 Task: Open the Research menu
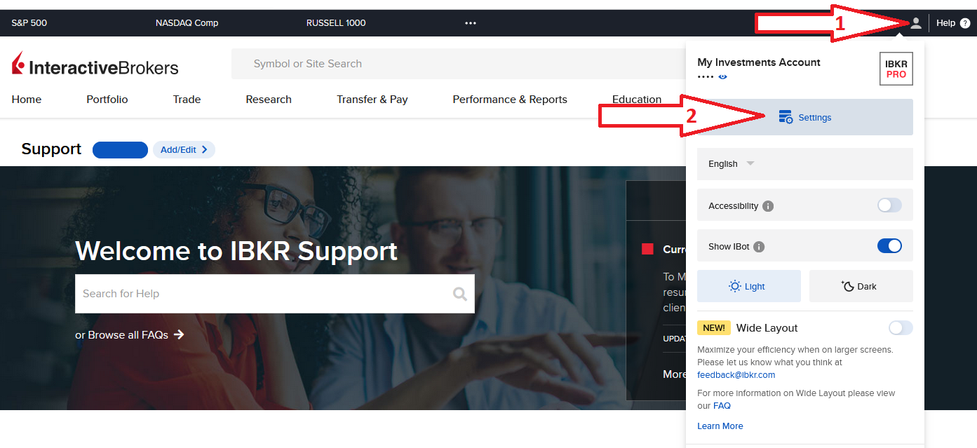click(x=269, y=100)
